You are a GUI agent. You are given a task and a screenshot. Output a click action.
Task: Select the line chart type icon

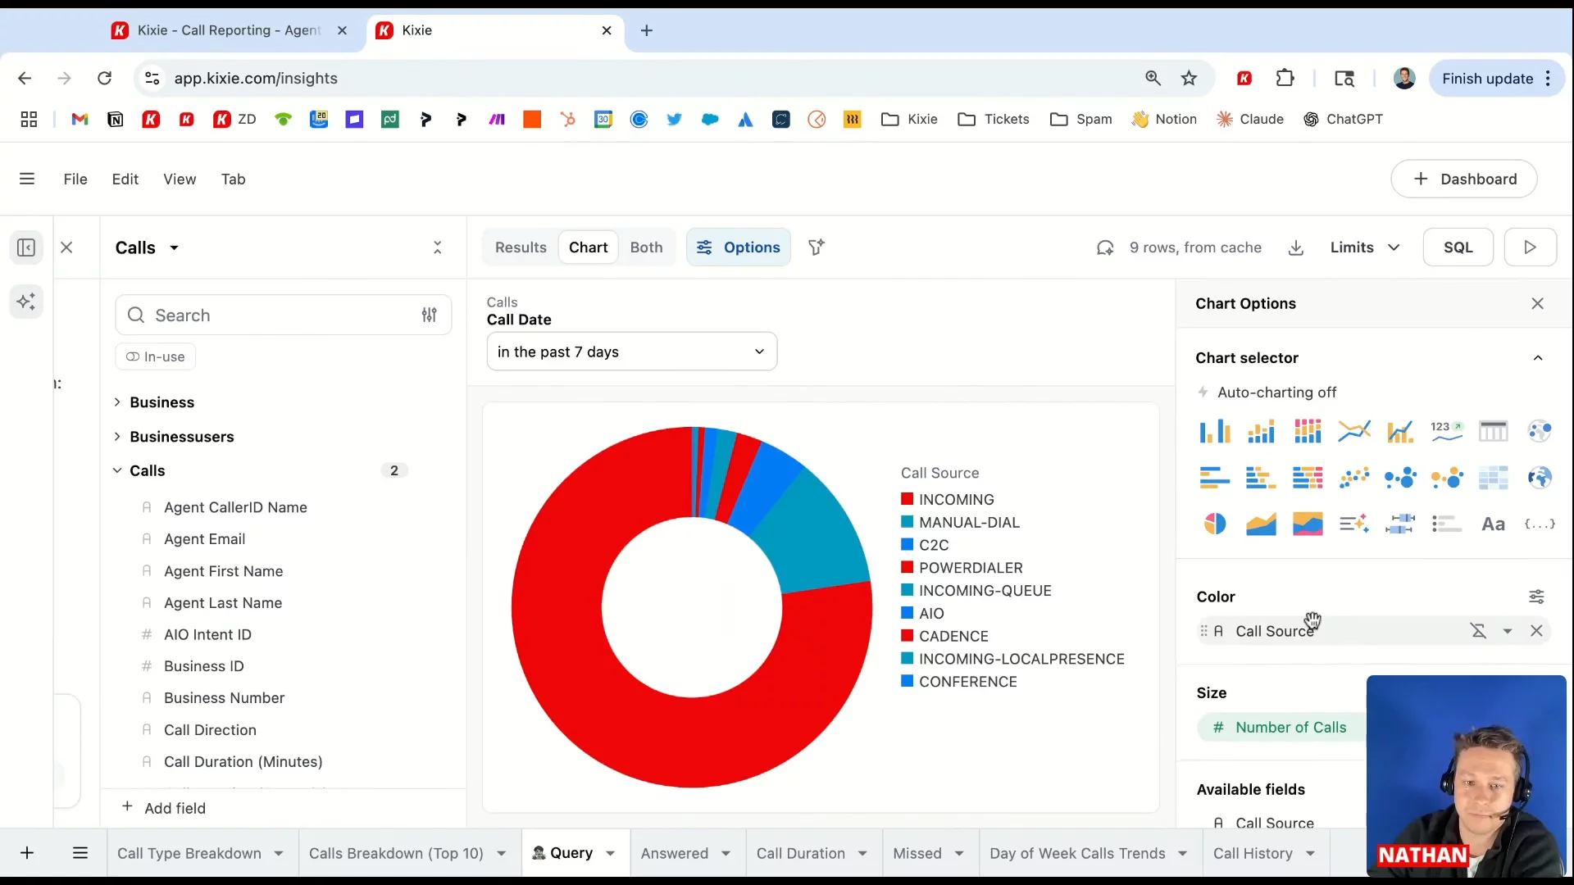click(1353, 430)
